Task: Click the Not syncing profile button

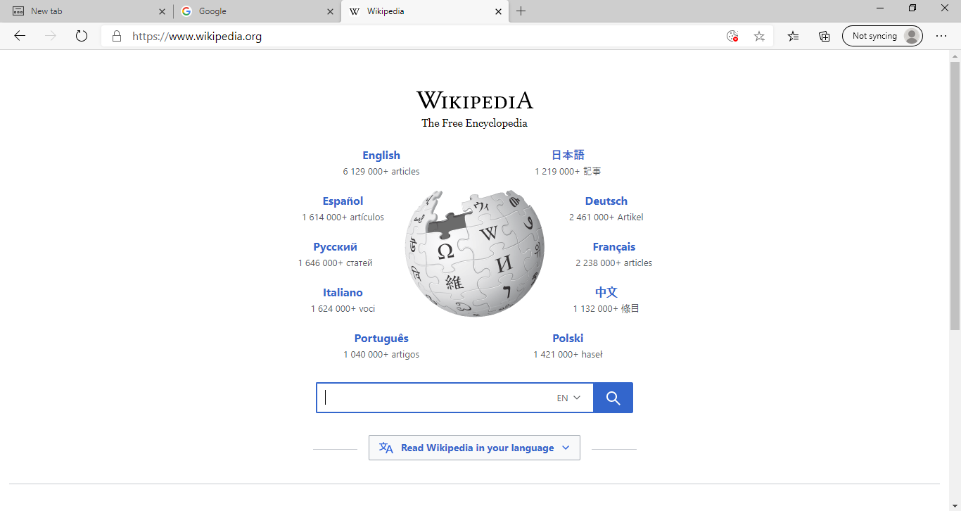Action: point(882,36)
